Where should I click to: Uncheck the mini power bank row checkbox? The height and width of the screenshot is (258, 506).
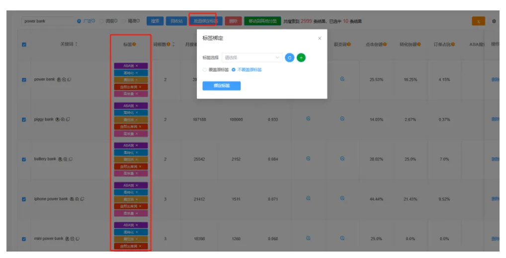[24, 239]
